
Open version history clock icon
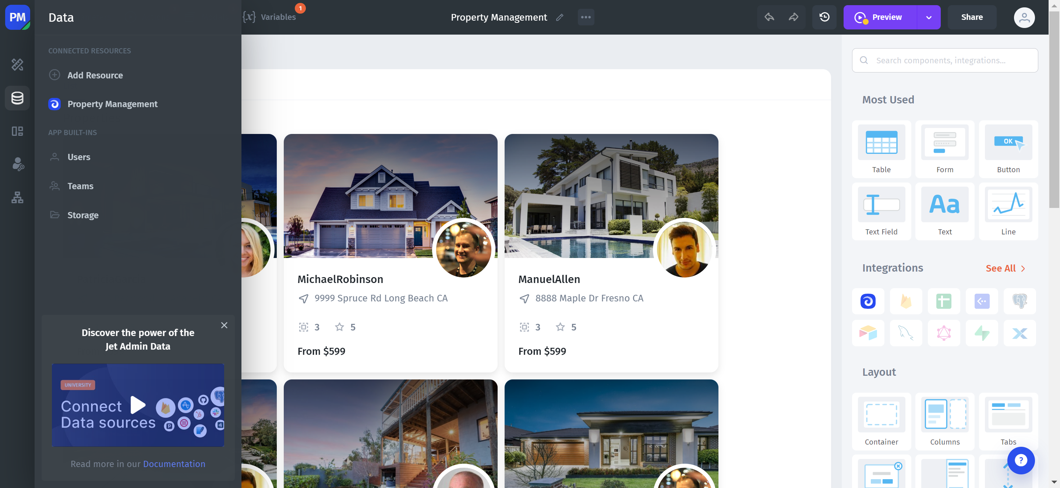(x=824, y=17)
